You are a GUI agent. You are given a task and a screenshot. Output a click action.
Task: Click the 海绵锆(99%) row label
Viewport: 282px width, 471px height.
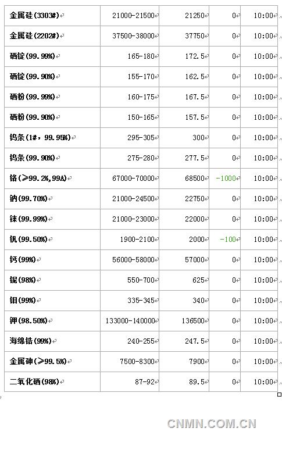coord(31,341)
